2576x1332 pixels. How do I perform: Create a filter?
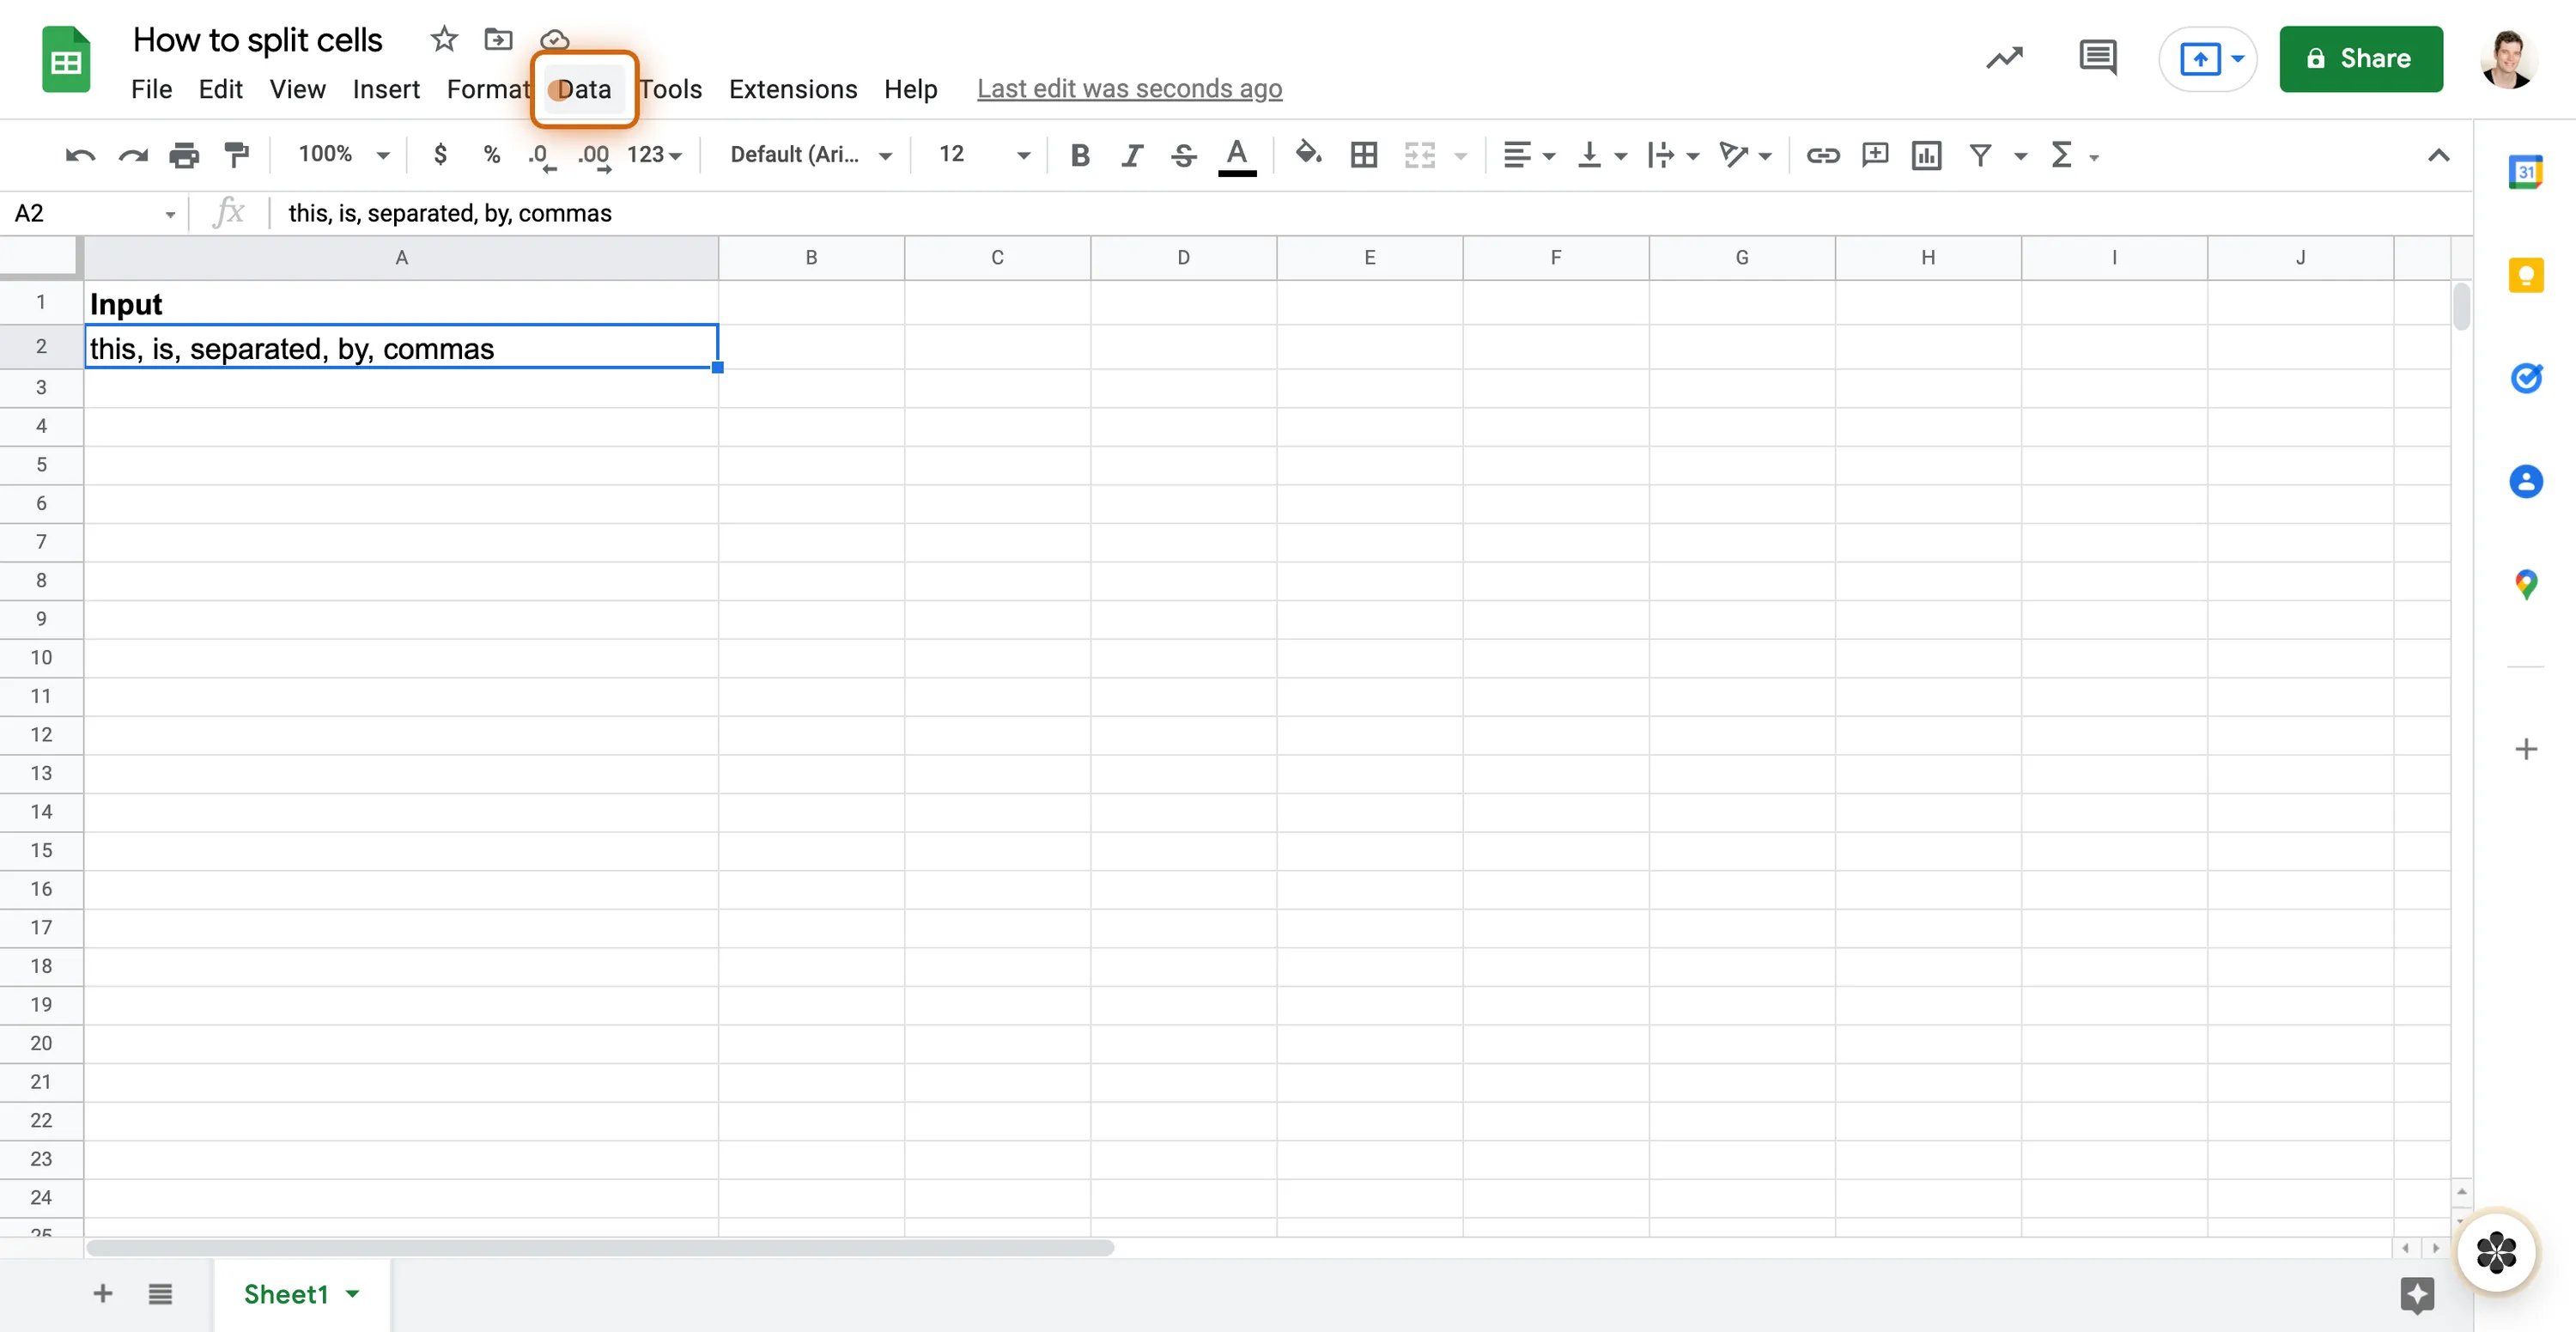[1980, 155]
